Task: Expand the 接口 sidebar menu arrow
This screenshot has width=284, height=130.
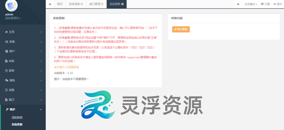Action: coord(41,100)
